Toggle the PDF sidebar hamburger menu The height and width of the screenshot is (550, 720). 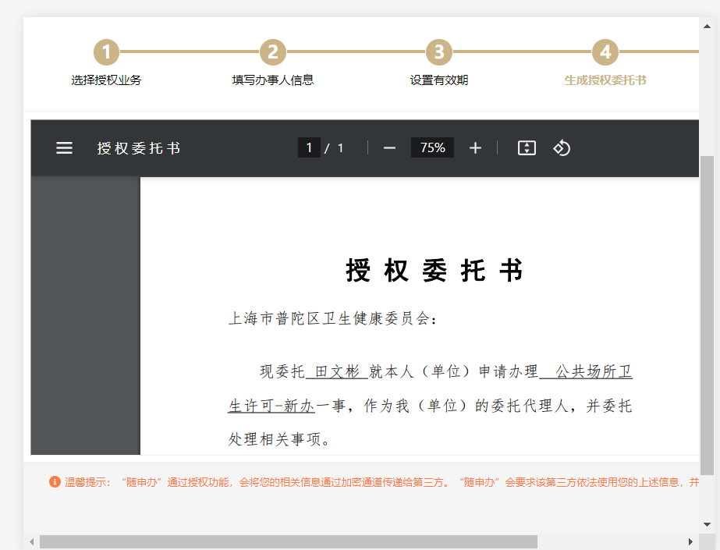click(x=64, y=148)
